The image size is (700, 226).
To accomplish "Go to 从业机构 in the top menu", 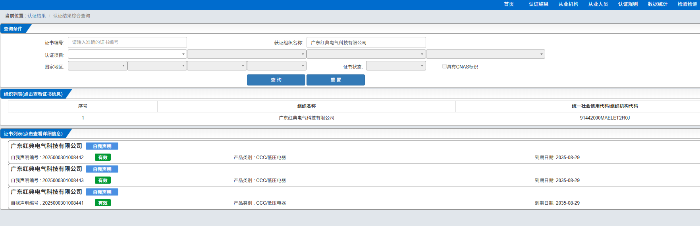I will tap(568, 4).
